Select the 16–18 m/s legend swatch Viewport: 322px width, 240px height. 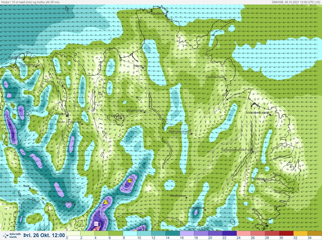(x=187, y=234)
